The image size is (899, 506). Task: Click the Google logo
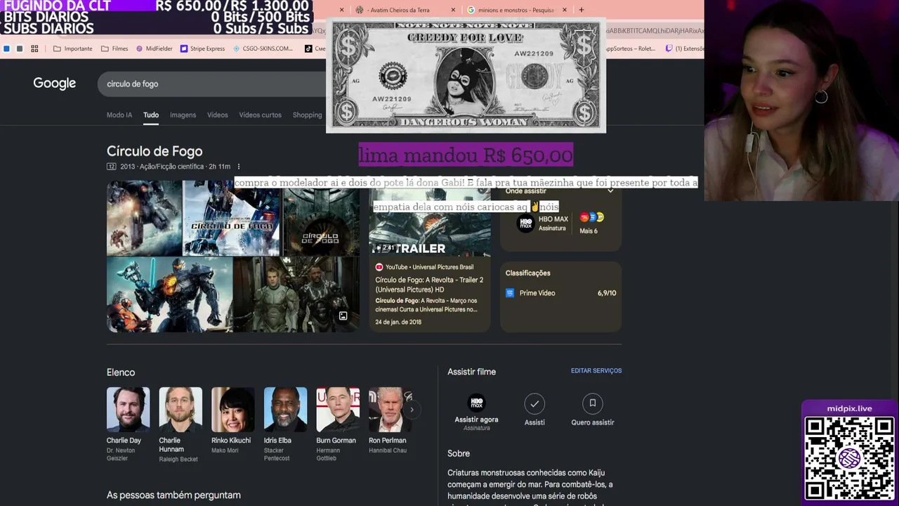point(54,84)
